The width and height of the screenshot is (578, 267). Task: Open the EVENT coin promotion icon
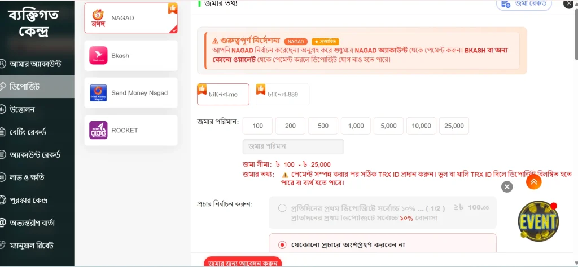(538, 221)
